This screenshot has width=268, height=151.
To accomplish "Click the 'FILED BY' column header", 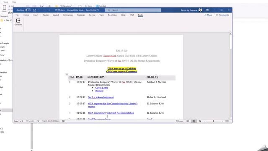I will [x=152, y=77].
